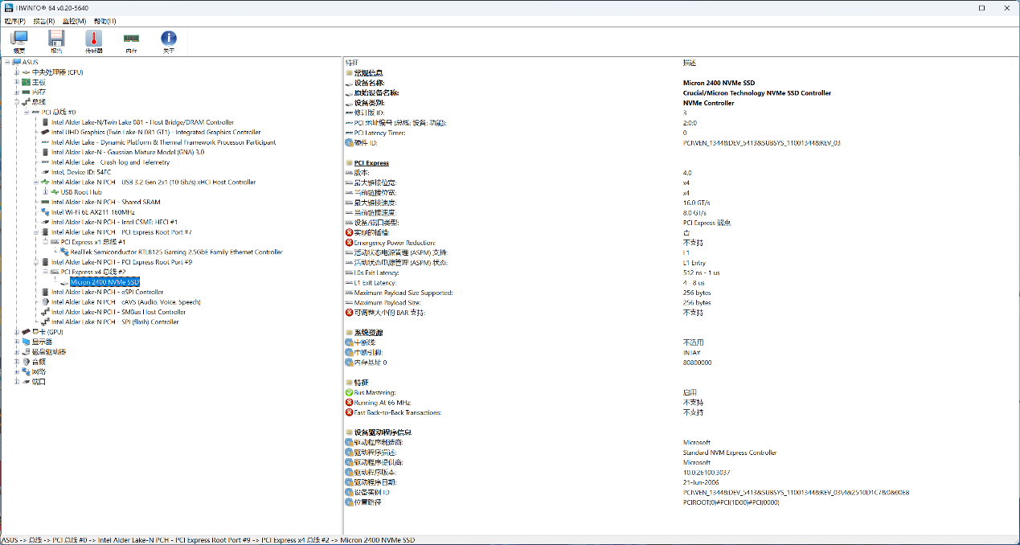
Task: Click the 报告 floppy disk report icon
Action: pyautogui.click(x=56, y=39)
